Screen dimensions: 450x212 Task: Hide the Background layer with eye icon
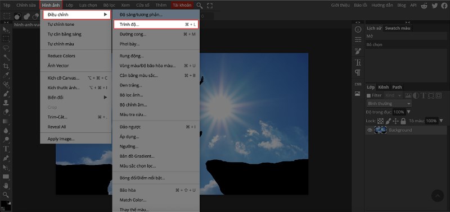(370, 130)
